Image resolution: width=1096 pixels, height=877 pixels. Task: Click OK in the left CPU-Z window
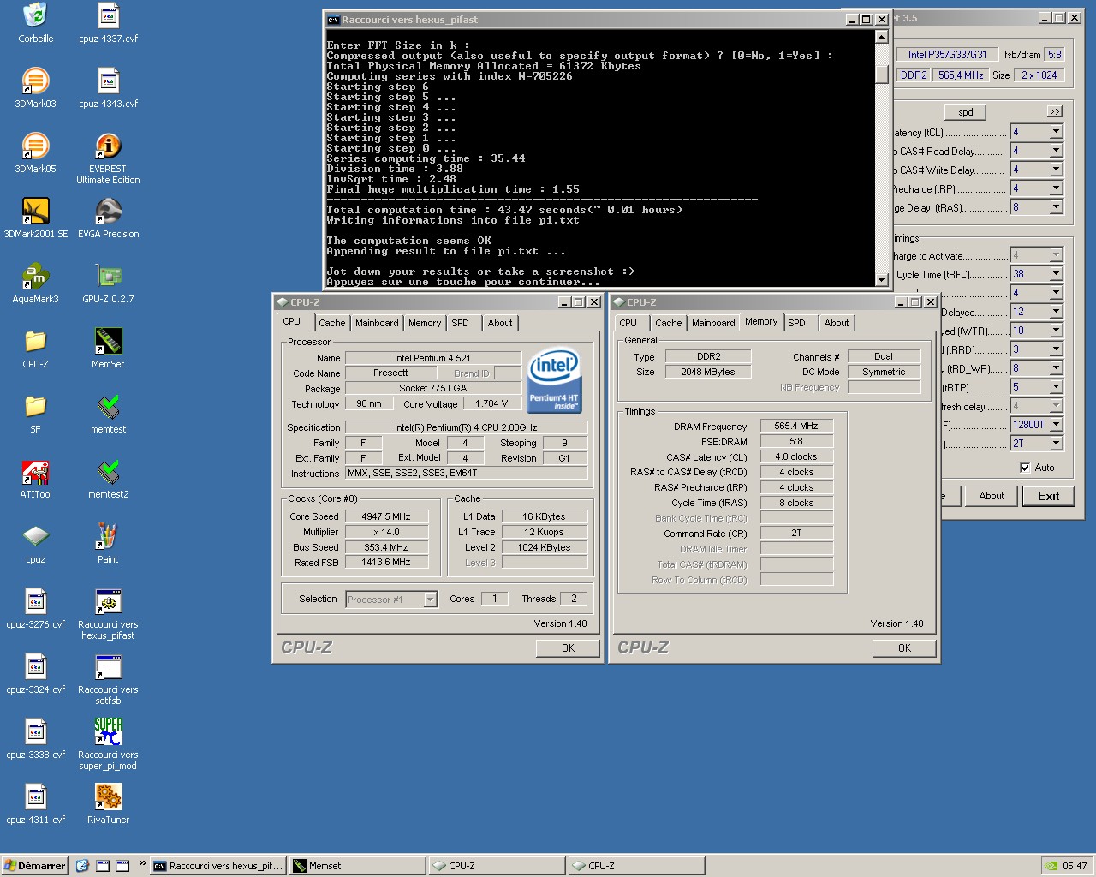[x=568, y=648]
